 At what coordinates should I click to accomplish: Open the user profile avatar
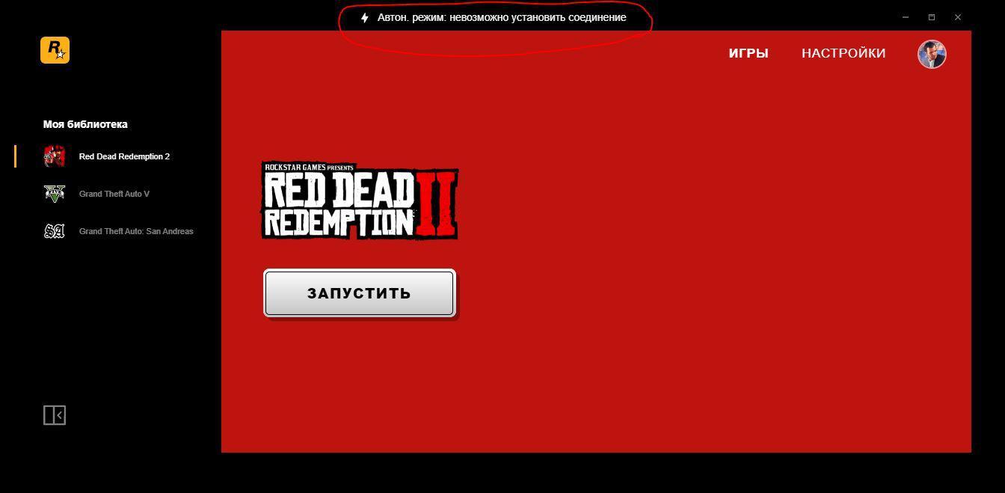[x=932, y=54]
